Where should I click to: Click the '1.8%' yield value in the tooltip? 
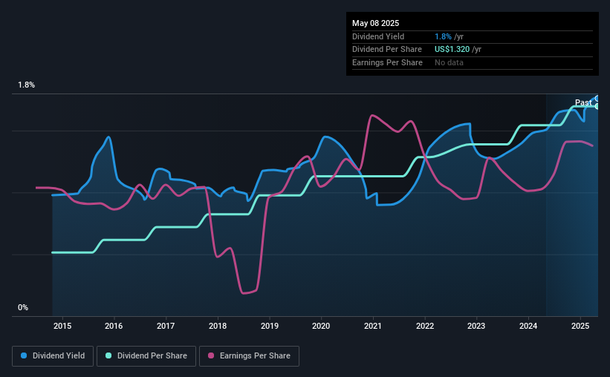[x=443, y=36]
